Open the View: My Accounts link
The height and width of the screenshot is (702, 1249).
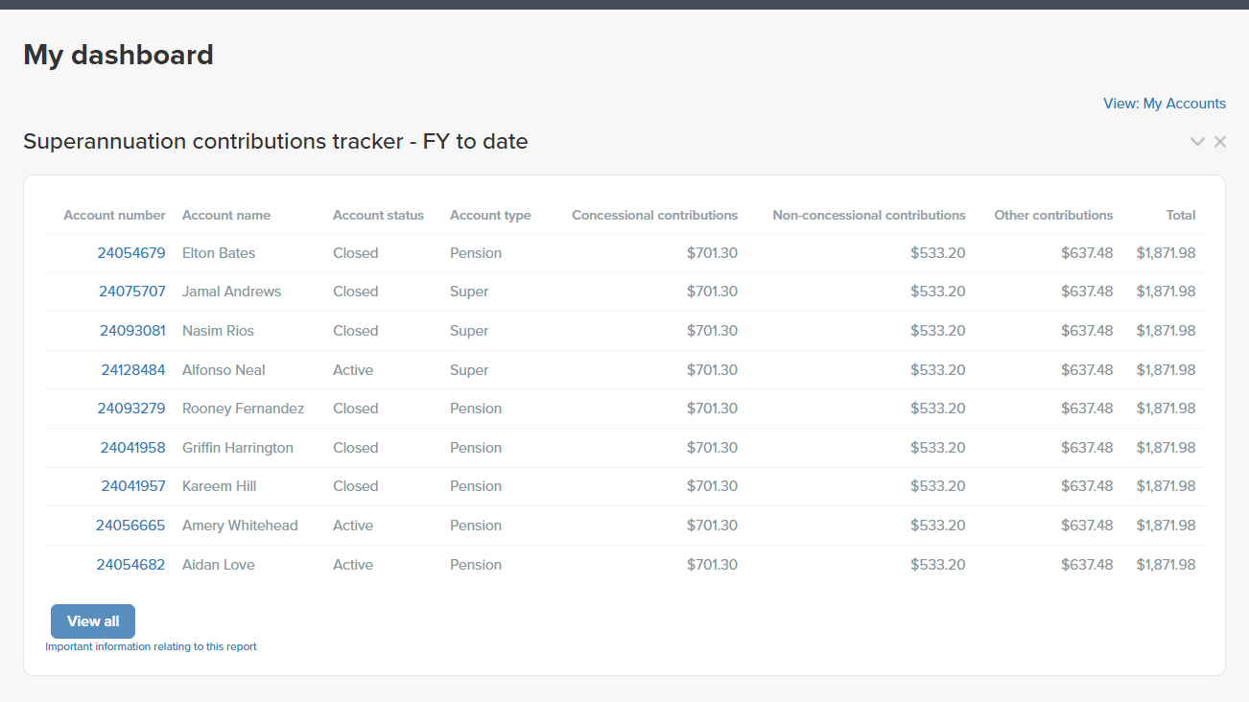1165,104
